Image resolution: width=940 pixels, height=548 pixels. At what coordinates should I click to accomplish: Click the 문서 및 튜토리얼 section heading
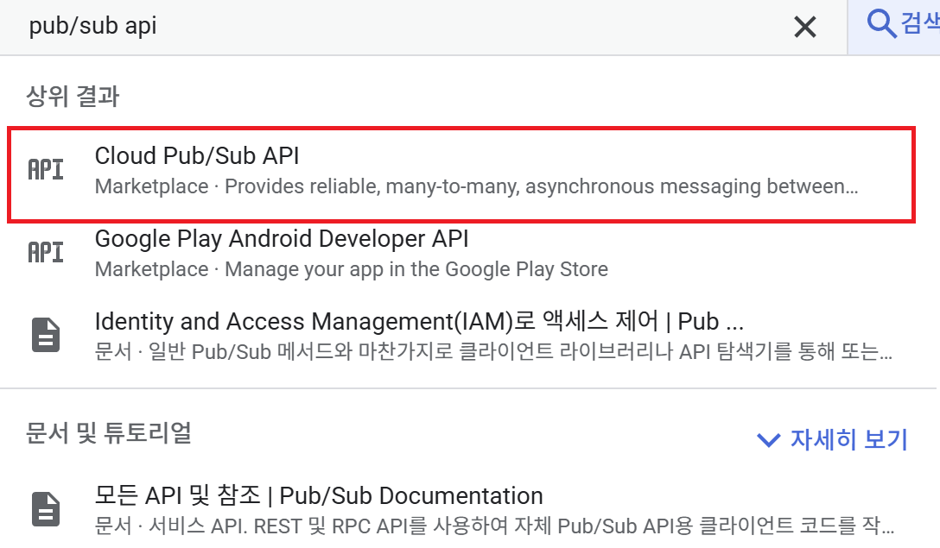pos(108,433)
